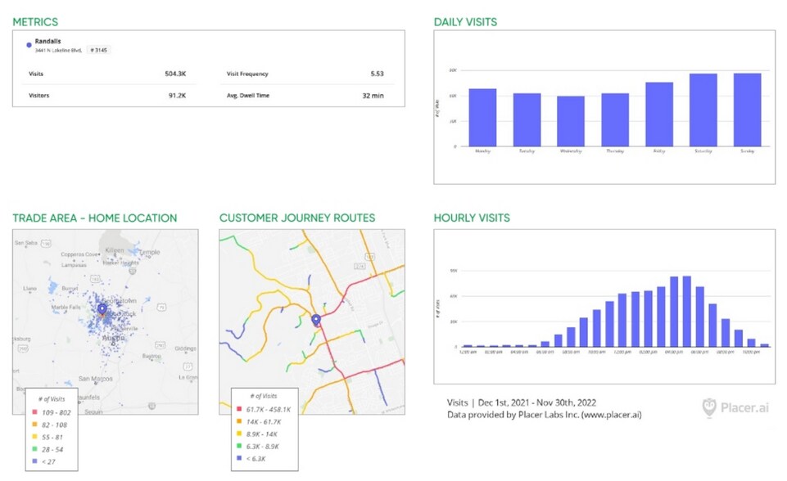Click the green 28 - 54 legend swatch
Screen dimensions: 787x481
click(x=36, y=450)
